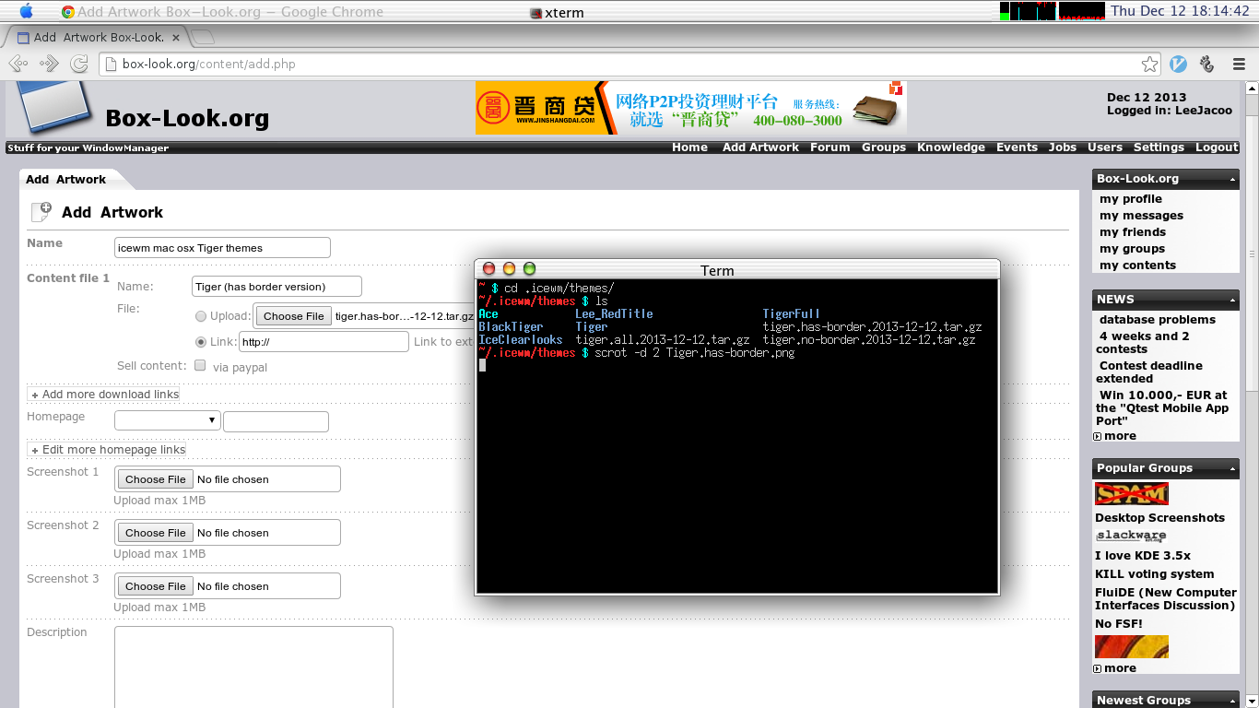Open my messages link
Image resolution: width=1259 pixels, height=708 pixels.
tap(1141, 216)
